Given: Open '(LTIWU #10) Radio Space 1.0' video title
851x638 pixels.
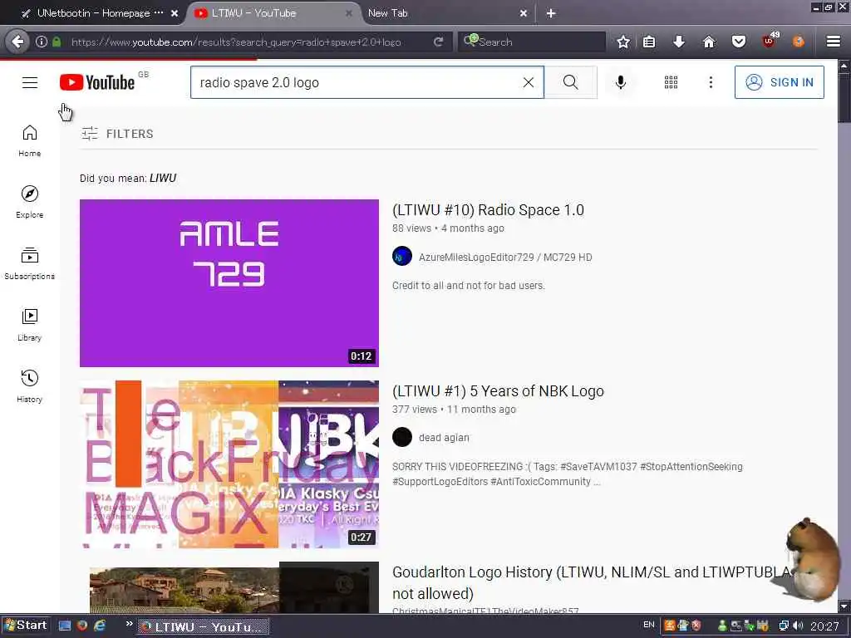Looking at the screenshot, I should [x=488, y=210].
